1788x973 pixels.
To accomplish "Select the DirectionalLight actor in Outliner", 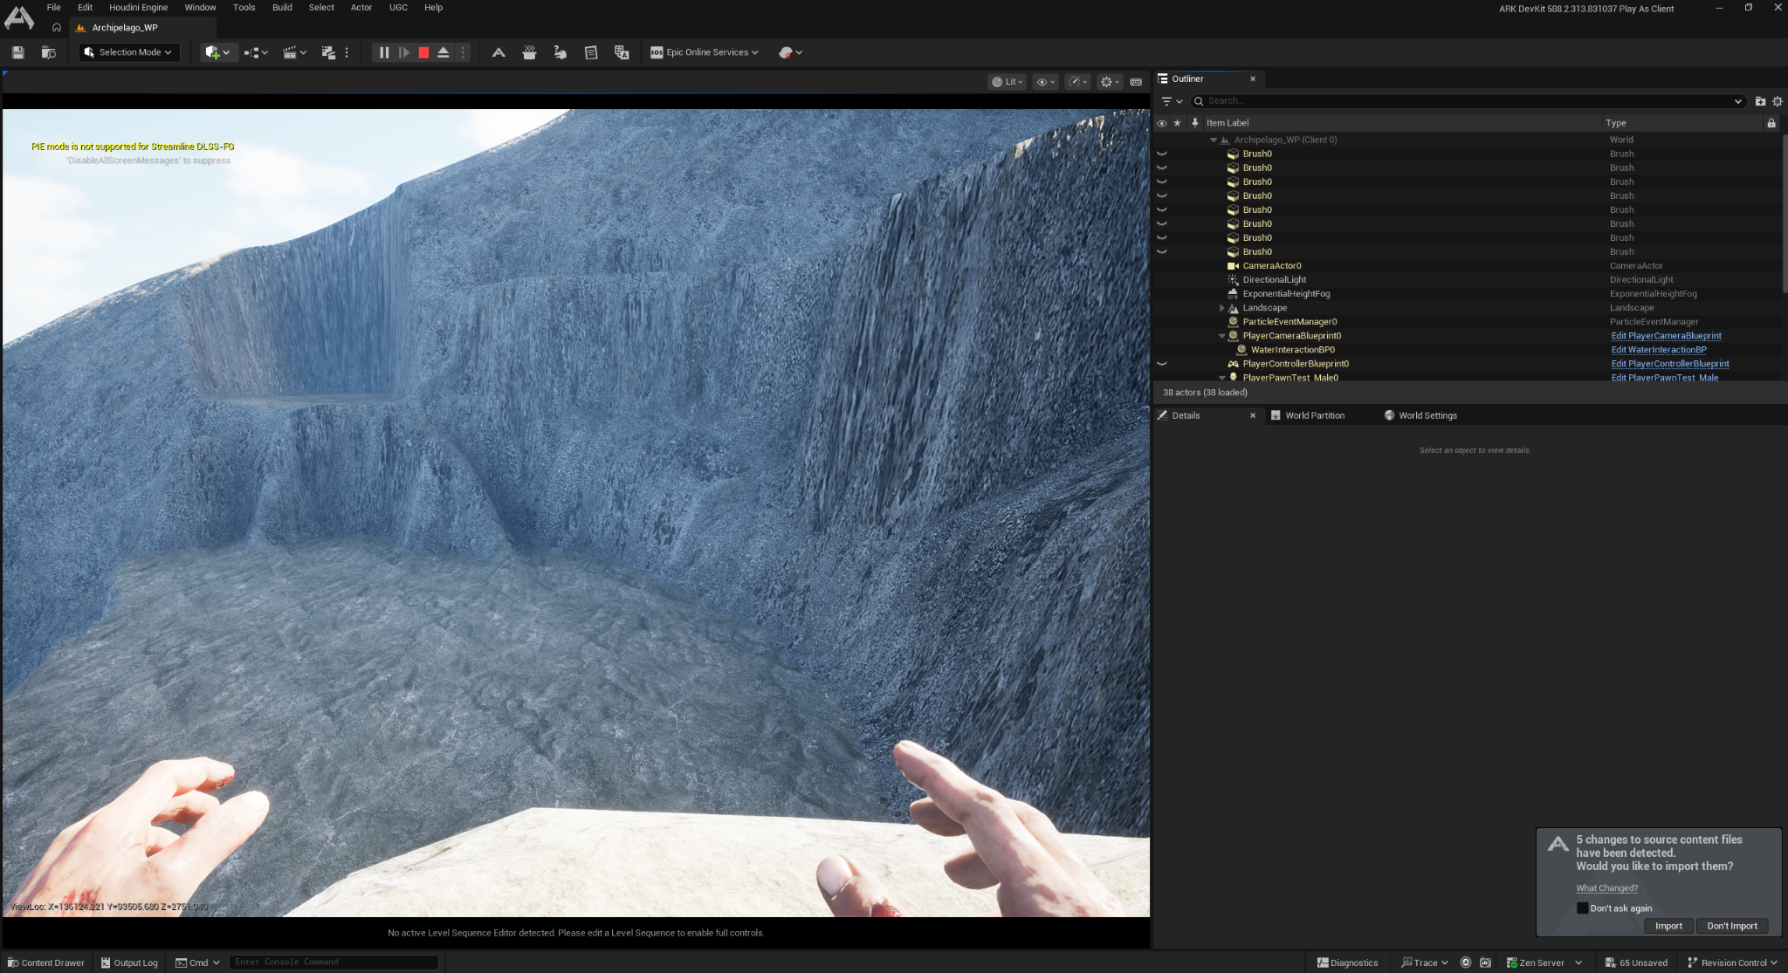I will (x=1274, y=280).
